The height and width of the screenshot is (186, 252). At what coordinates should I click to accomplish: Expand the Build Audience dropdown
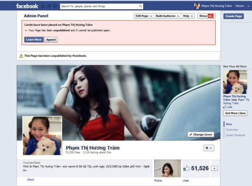167,16
